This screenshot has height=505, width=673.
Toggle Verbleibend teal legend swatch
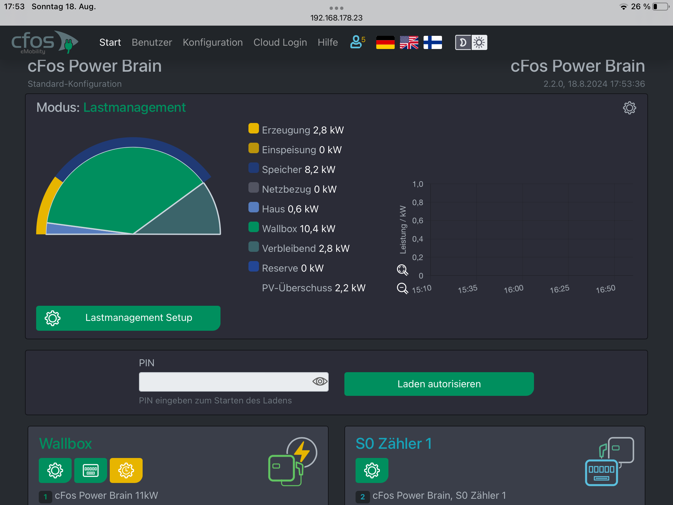click(254, 247)
